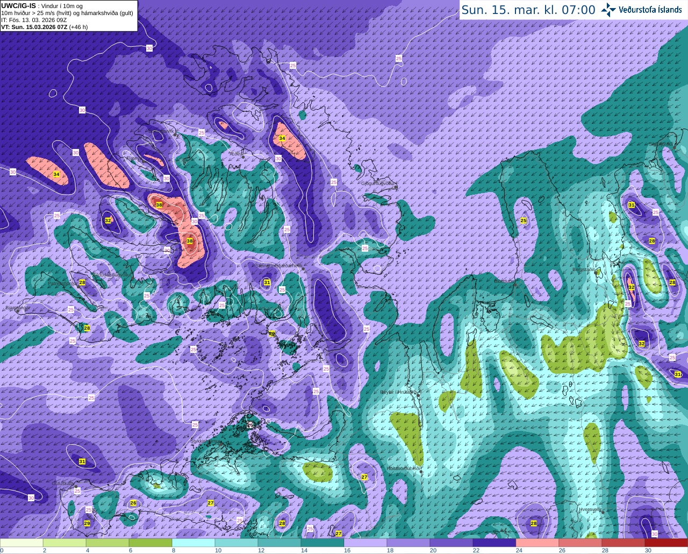Pick the olive green 6–8 legend swatch
Image resolution: width=688 pixels, height=554 pixels.
coord(150,543)
